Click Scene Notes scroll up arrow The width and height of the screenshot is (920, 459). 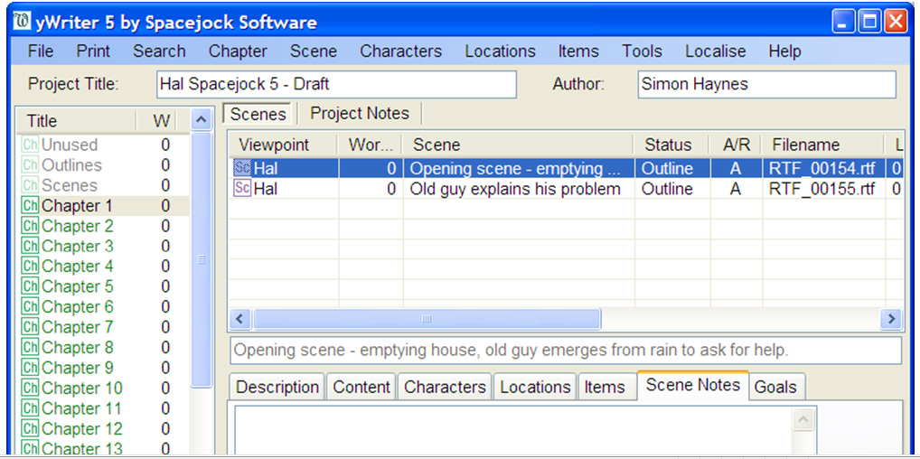803,419
